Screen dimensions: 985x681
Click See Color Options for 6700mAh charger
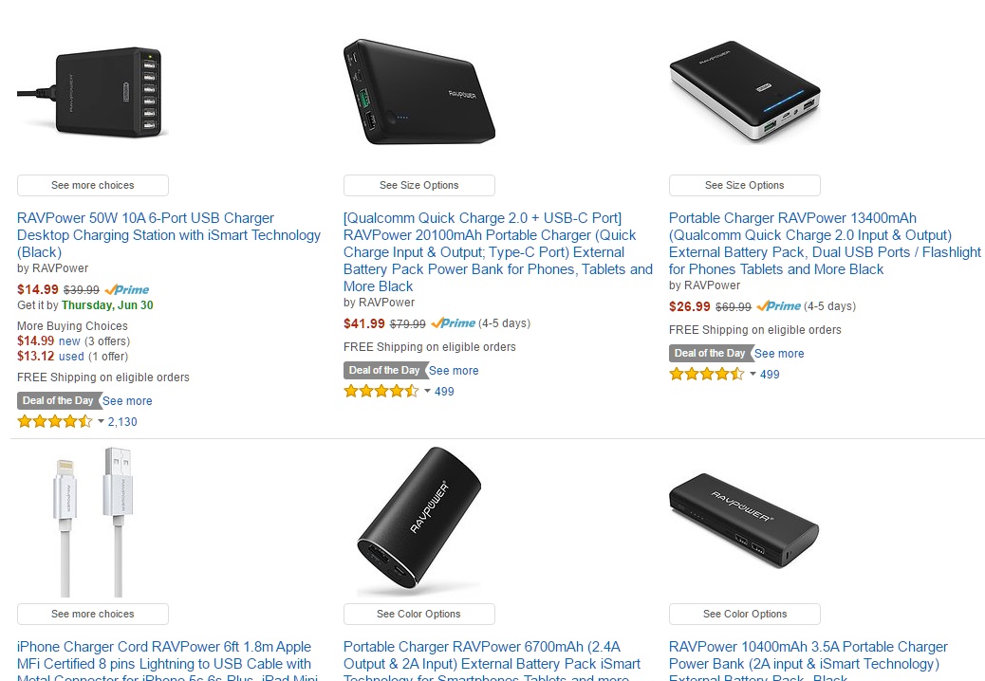click(418, 615)
